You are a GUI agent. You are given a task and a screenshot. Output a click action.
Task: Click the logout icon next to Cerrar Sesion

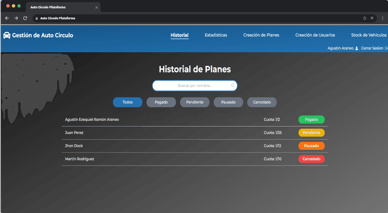[x=386, y=48]
